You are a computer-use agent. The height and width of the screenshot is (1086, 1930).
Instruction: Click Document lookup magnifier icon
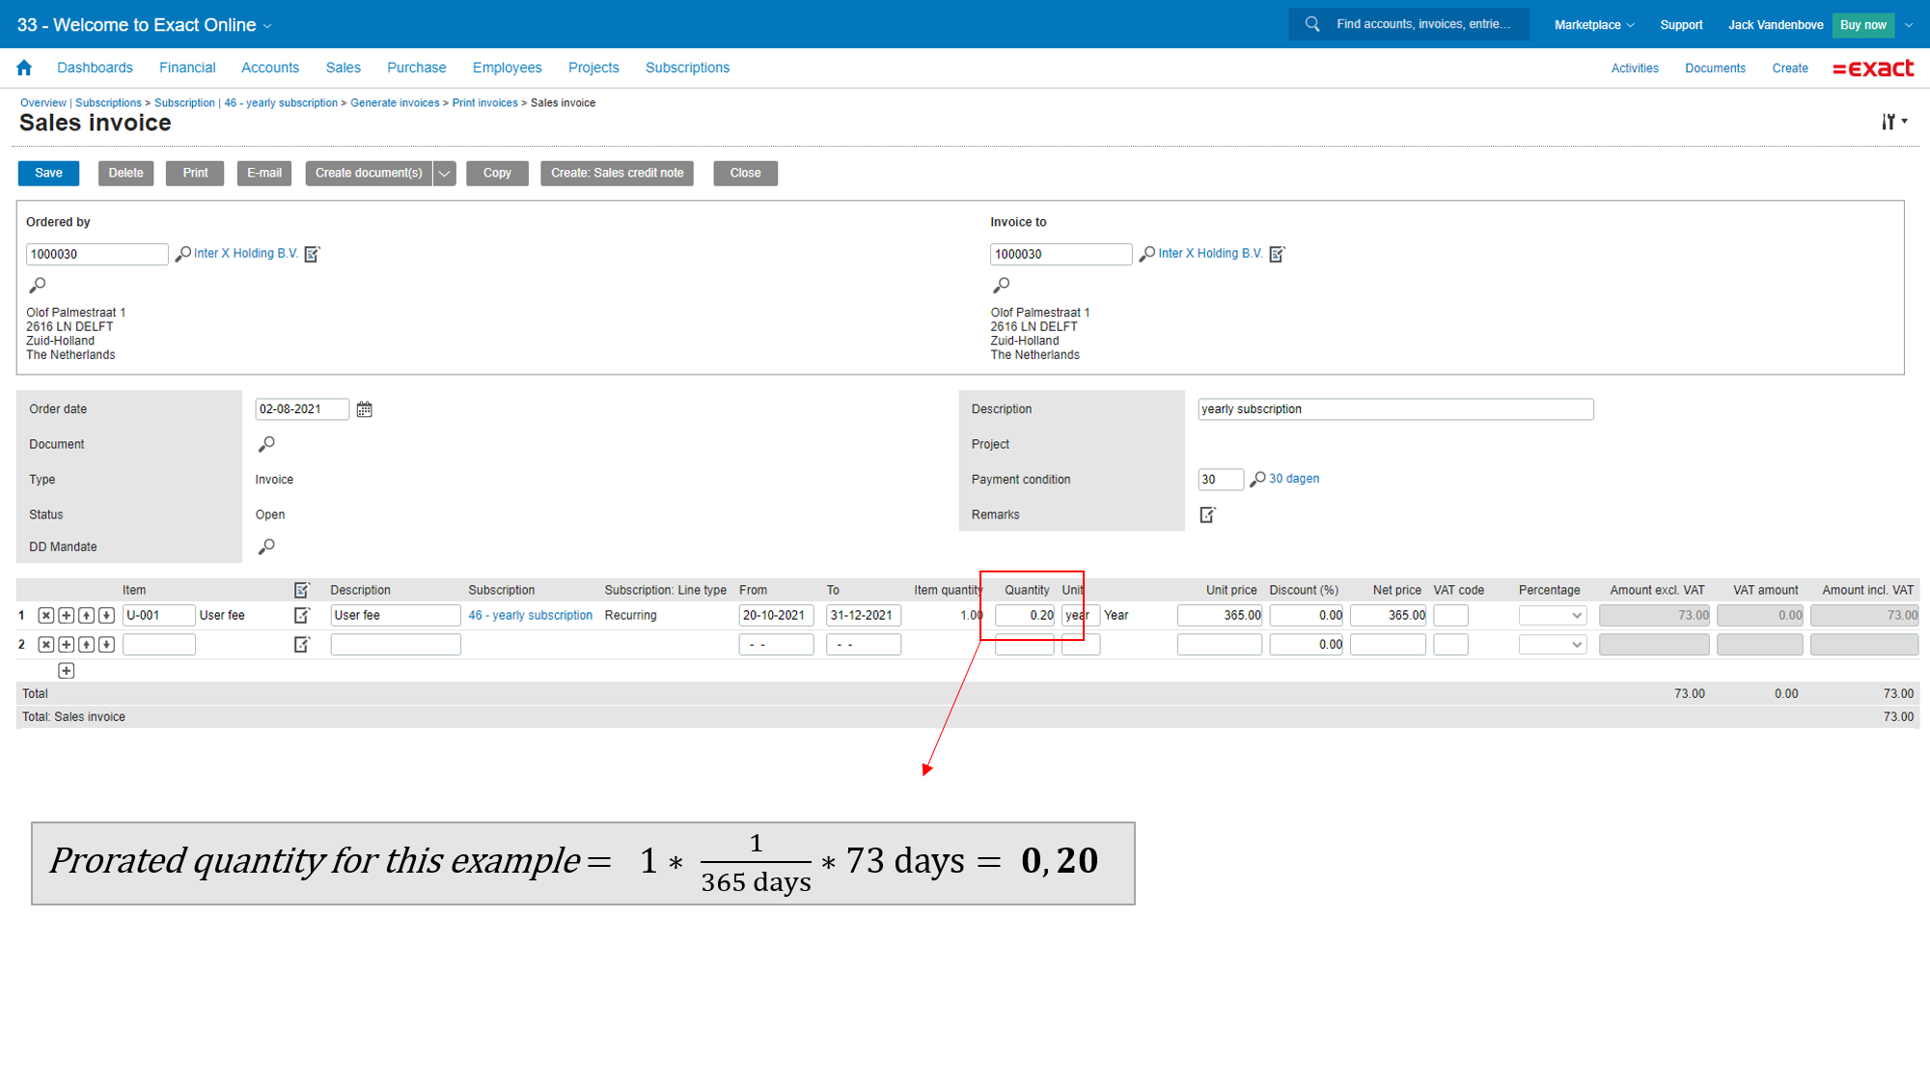pyautogui.click(x=267, y=444)
